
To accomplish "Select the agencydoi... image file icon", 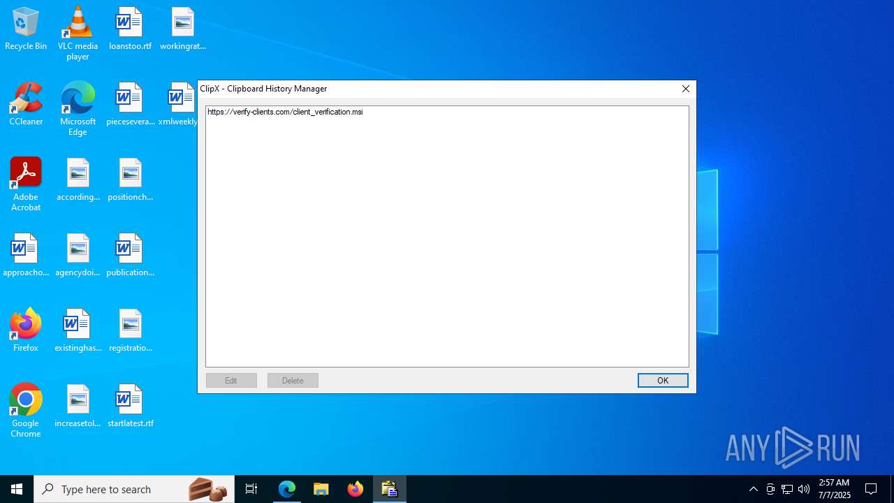I will pos(78,256).
